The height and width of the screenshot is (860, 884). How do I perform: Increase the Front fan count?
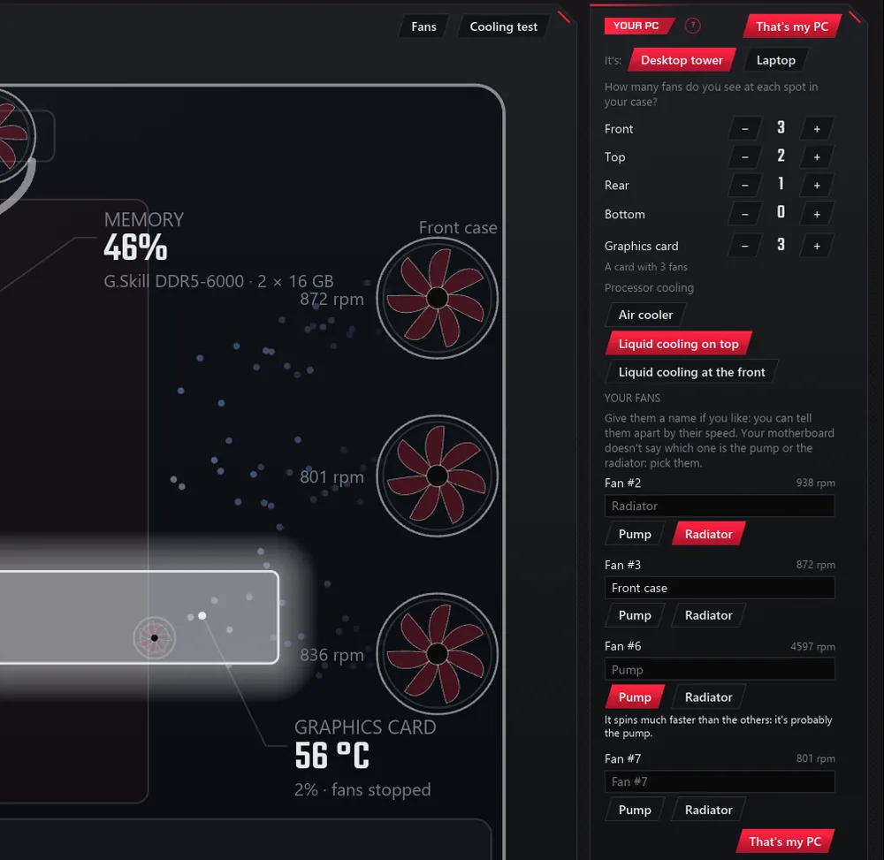pos(816,129)
